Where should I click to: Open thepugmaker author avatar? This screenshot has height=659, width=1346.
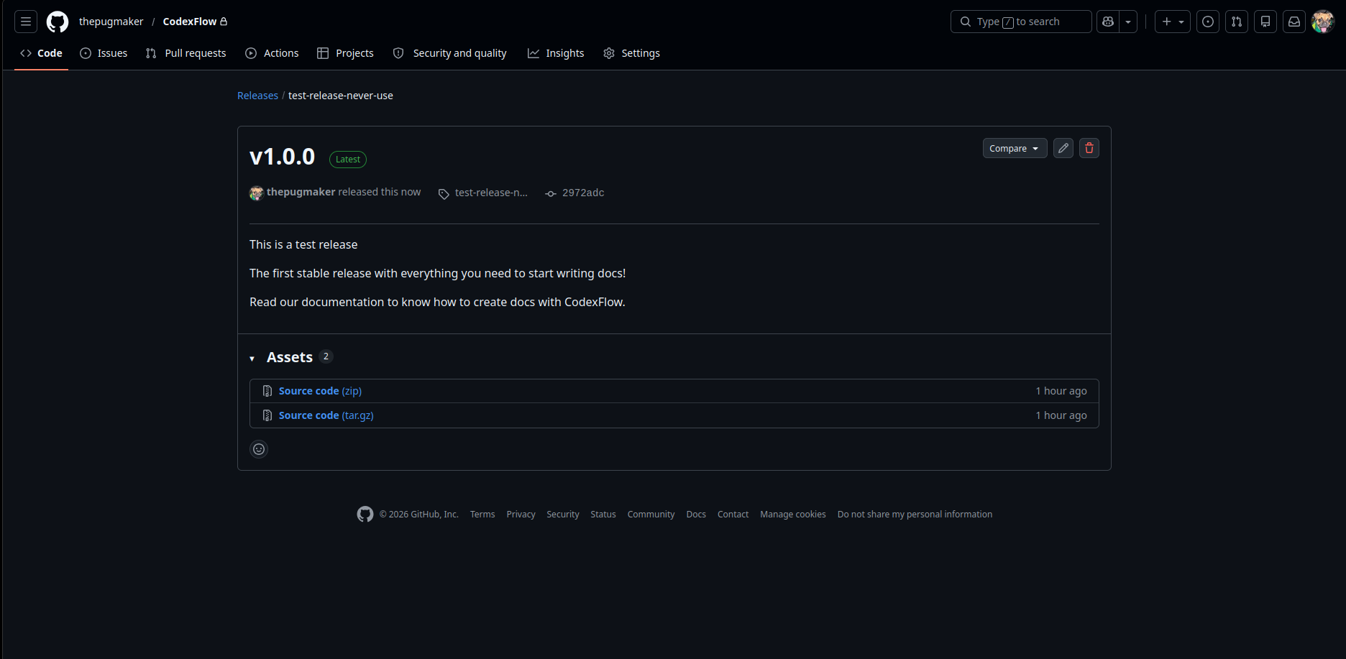[257, 193]
